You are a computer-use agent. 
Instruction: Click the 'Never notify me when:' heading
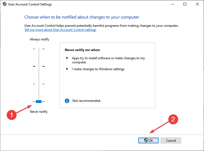[x=83, y=50]
